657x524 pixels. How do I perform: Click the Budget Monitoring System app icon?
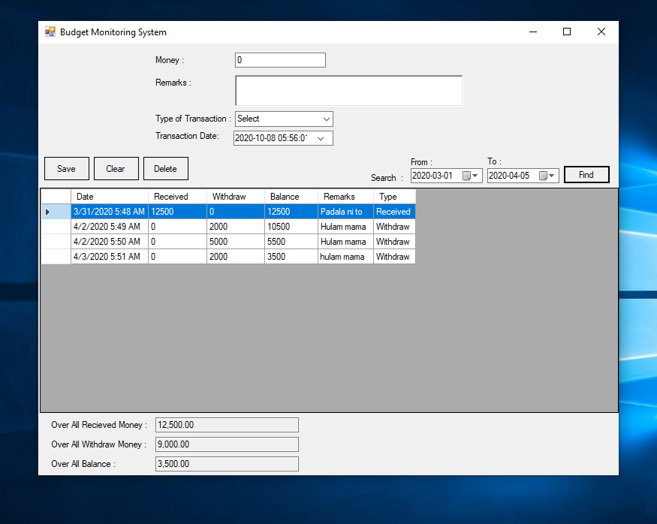click(x=50, y=32)
